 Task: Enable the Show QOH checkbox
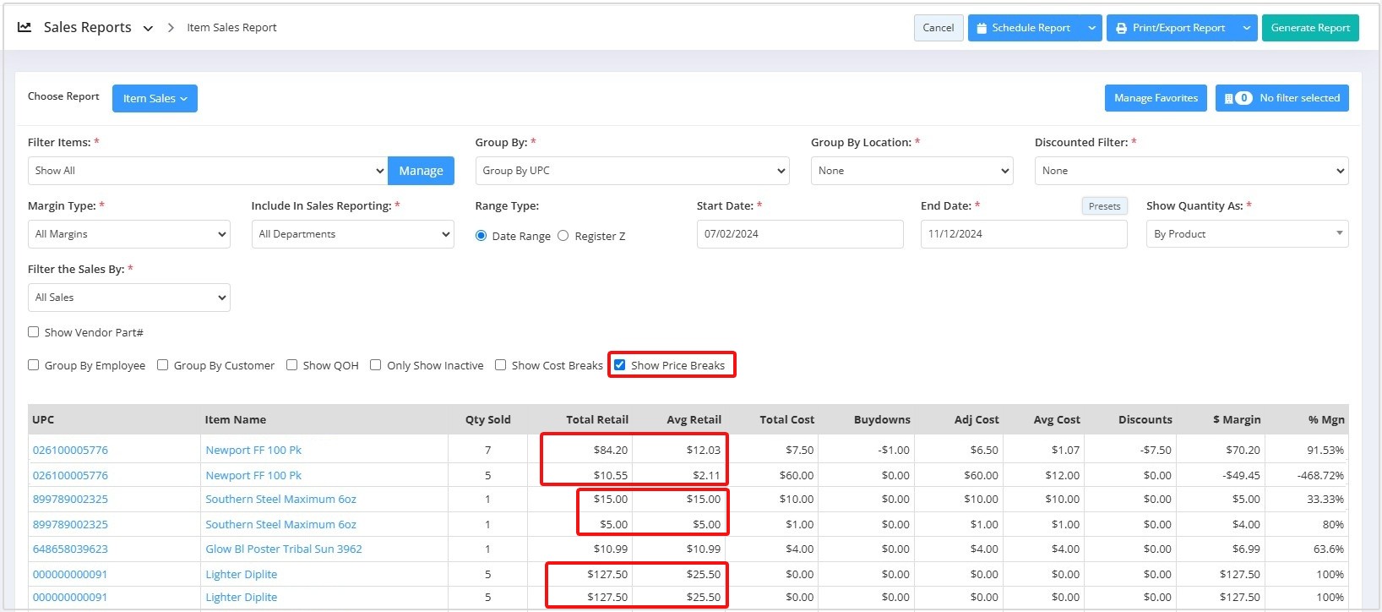click(291, 365)
